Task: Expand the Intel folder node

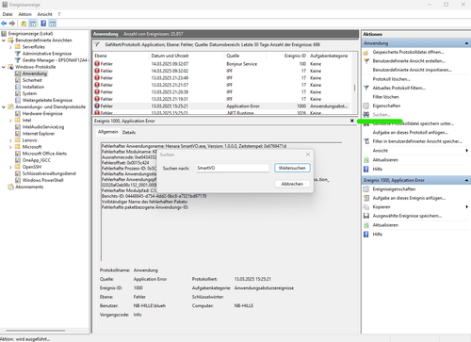Action: click(10, 121)
